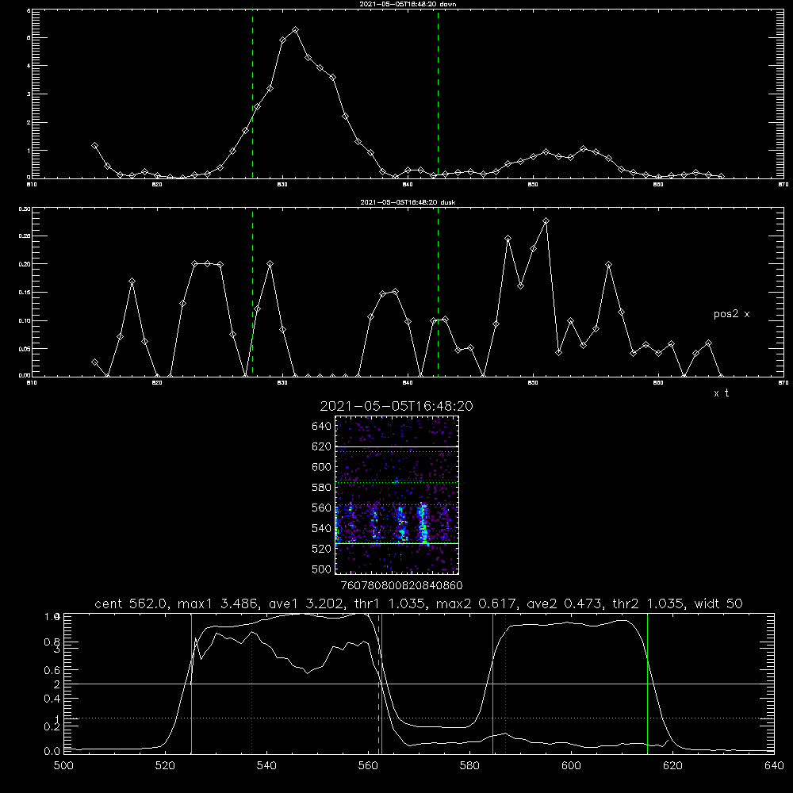Screen dimensions: 793x793
Task: Click the spectrogram y-axis label '520'
Action: pos(322,549)
